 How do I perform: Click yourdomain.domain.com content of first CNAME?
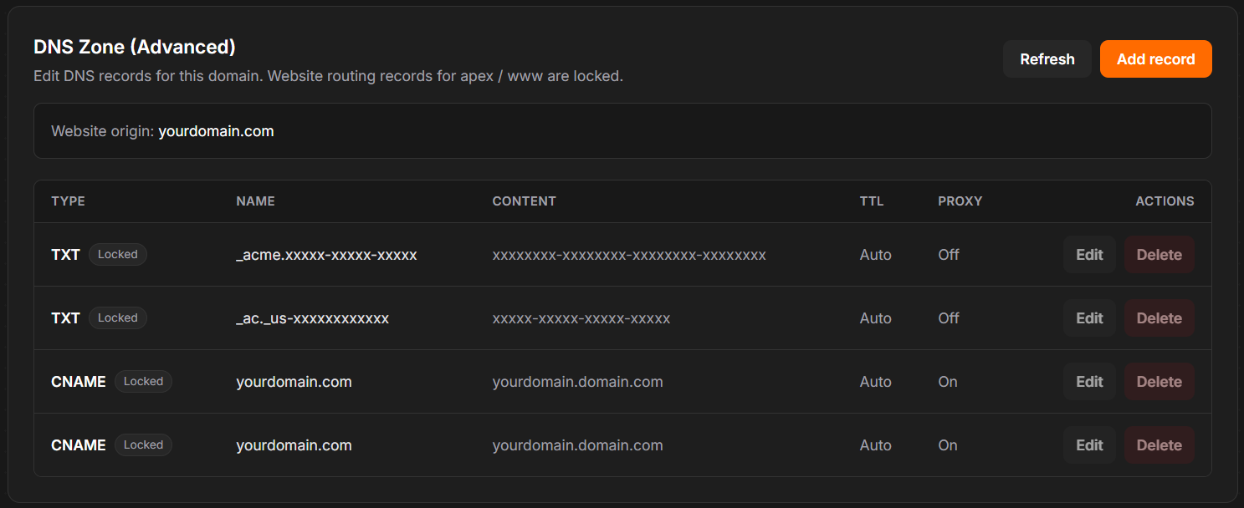578,381
